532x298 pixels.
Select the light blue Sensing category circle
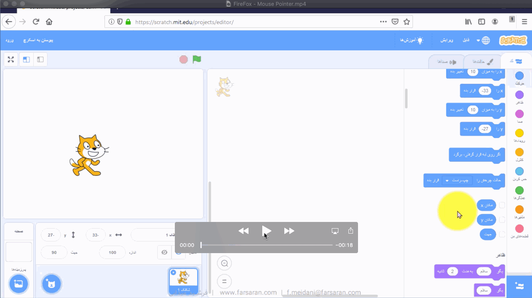tap(520, 171)
